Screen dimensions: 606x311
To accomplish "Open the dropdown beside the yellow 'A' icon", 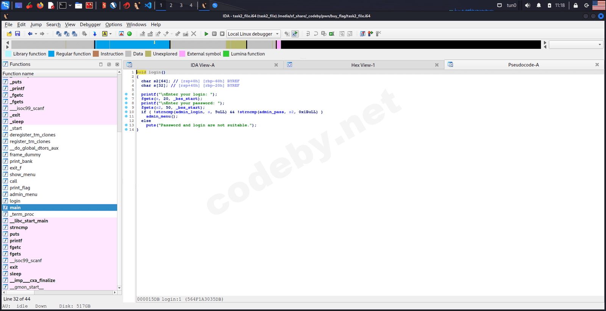I will click(111, 34).
